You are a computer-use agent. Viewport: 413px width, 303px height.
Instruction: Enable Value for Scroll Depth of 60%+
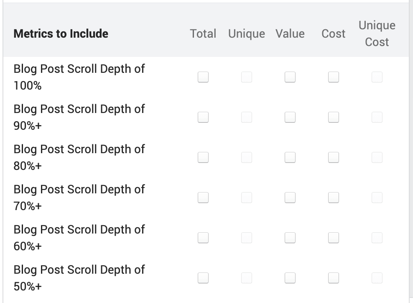coord(290,238)
